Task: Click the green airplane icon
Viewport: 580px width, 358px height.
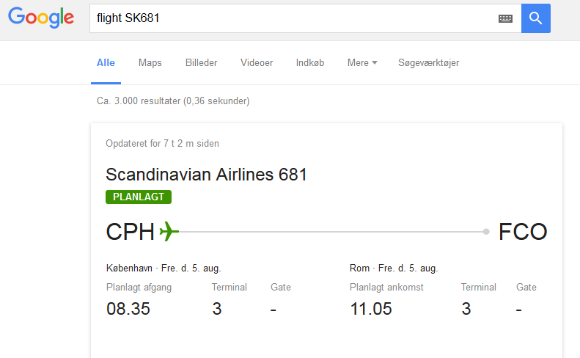Action: click(x=169, y=232)
